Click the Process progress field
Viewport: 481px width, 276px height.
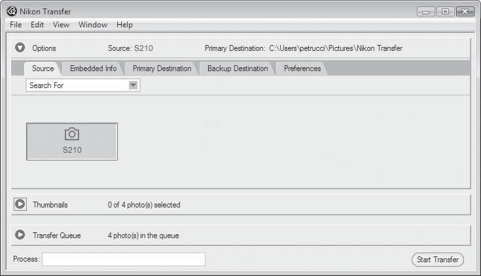tap(124, 259)
